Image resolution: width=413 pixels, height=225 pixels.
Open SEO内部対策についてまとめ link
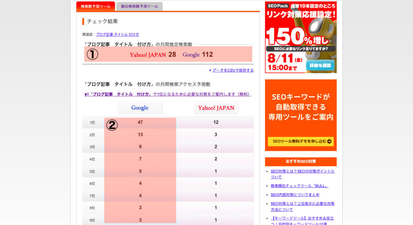295,195
